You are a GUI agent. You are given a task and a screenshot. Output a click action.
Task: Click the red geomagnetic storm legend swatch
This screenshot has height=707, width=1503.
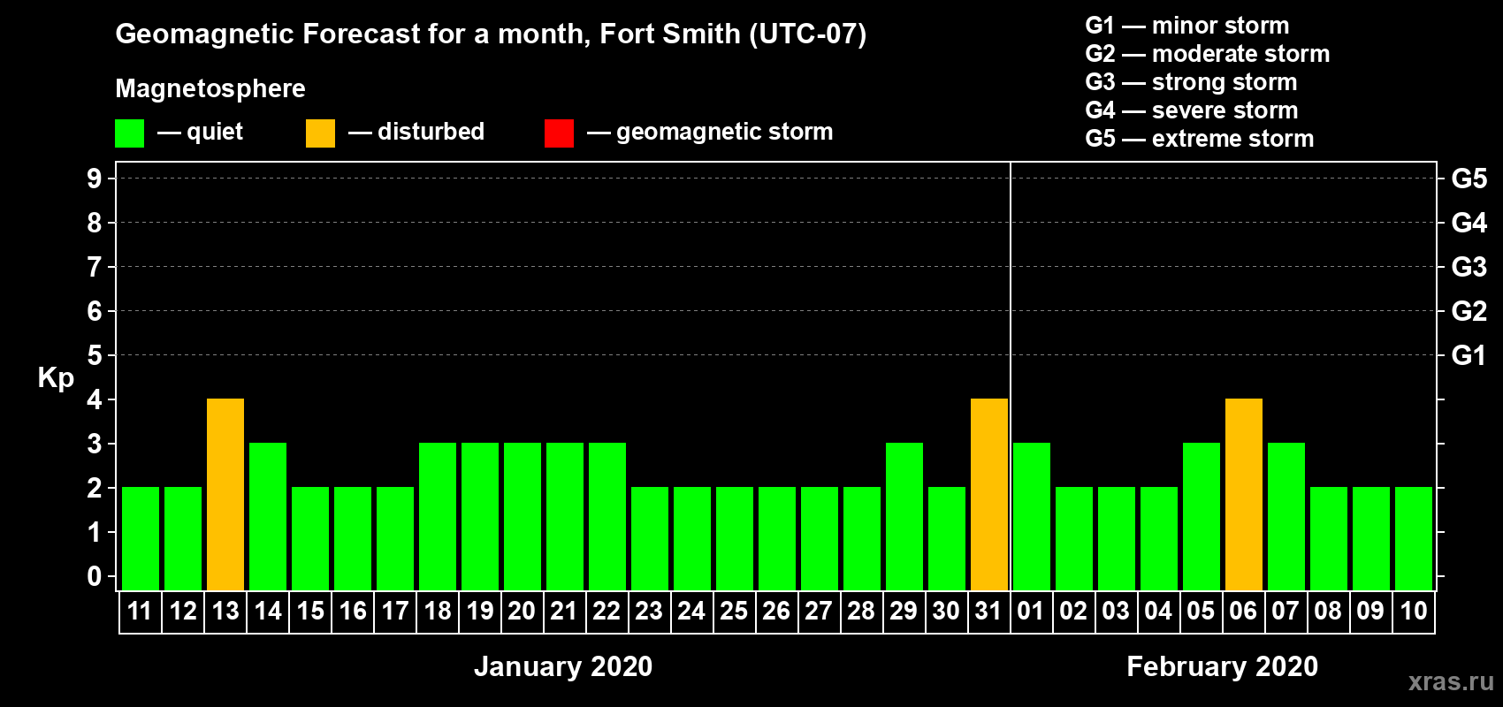[x=559, y=133]
